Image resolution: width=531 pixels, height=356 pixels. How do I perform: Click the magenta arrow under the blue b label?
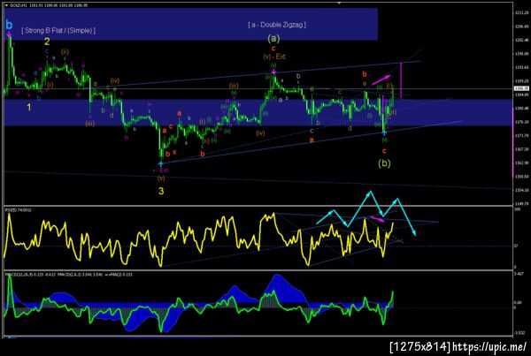pos(9,34)
